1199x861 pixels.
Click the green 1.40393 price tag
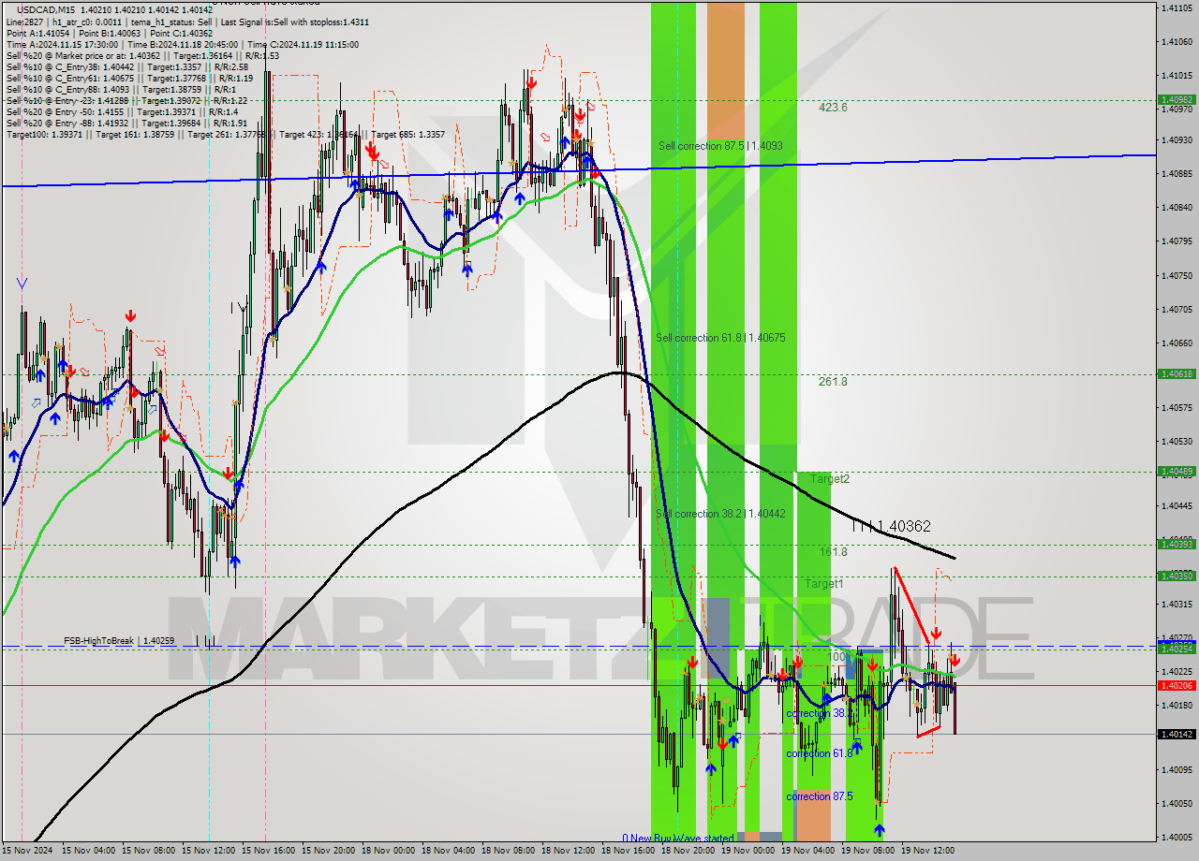point(1177,544)
